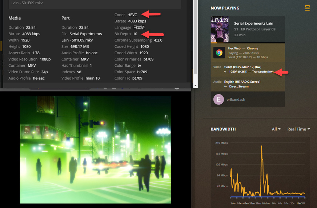
Task: Click the Lain - S01E09.mkv file name field
Action: pos(95,3)
